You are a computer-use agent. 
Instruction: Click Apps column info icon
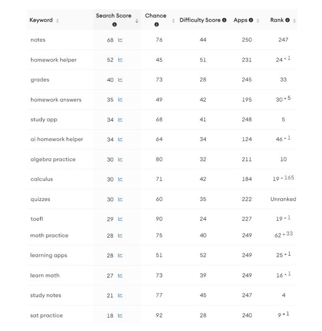point(251,20)
